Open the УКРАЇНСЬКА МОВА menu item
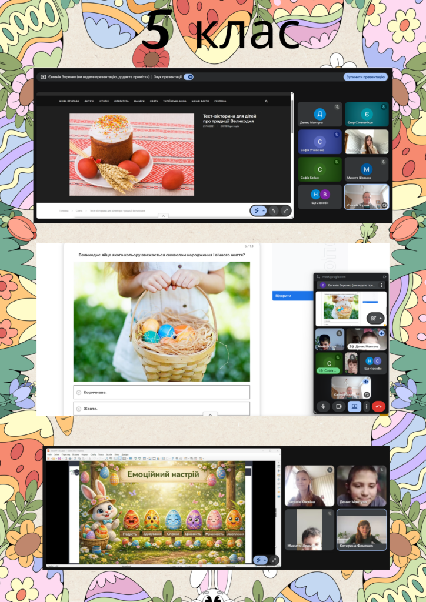 coord(174,101)
